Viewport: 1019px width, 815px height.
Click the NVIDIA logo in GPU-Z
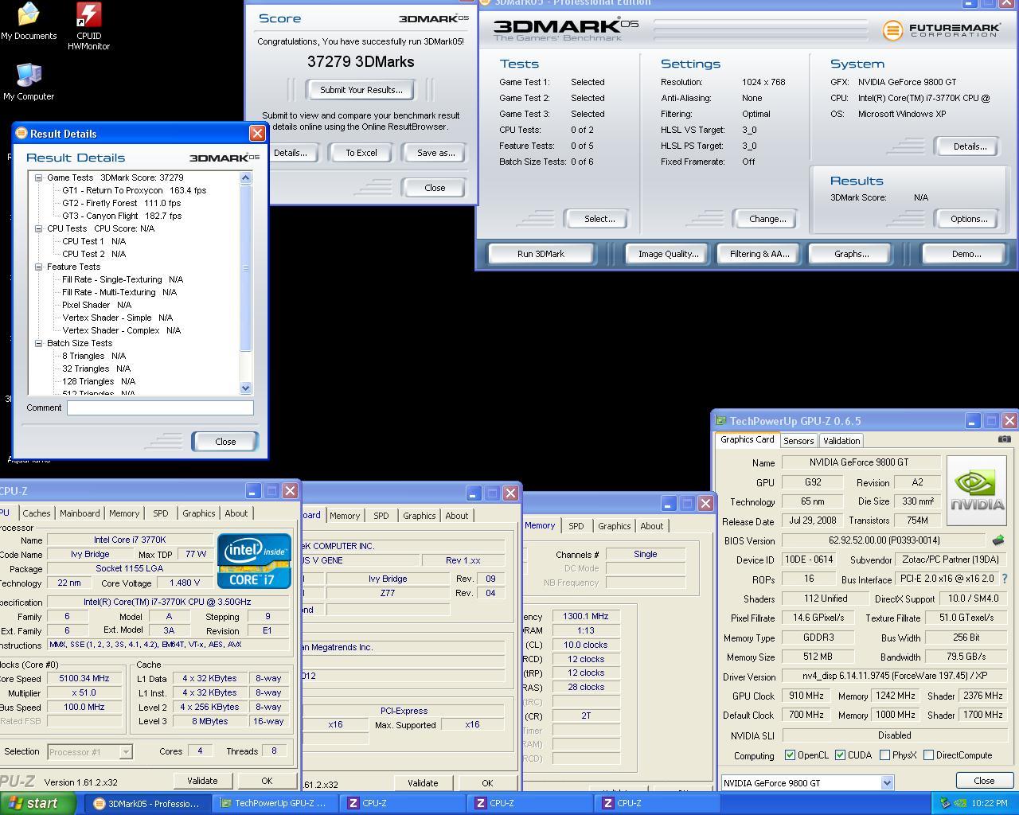point(978,490)
